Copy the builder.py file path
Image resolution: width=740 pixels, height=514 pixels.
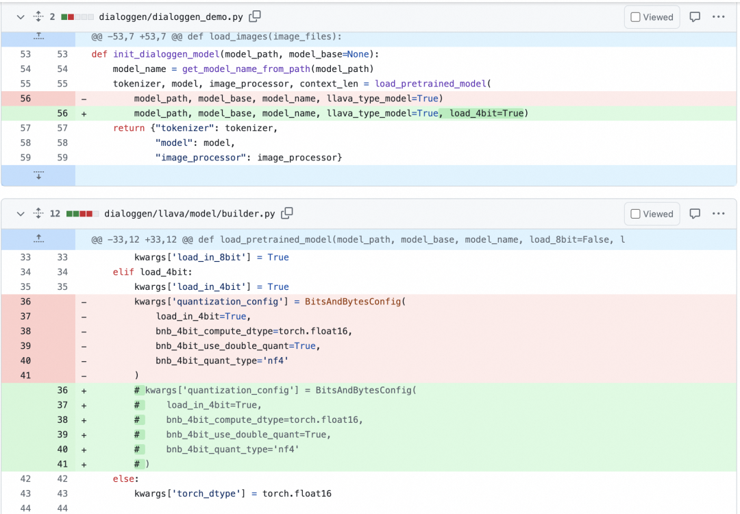pos(287,213)
